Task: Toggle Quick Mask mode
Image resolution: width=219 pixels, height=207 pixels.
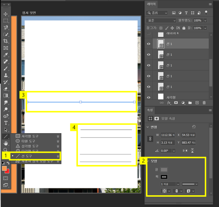Action: [x=5, y=178]
